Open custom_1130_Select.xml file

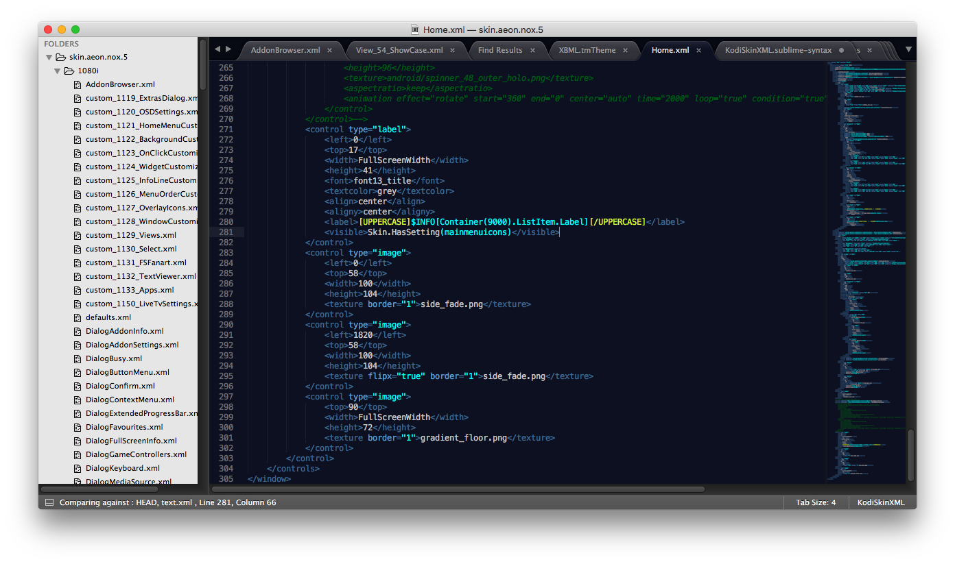point(131,249)
